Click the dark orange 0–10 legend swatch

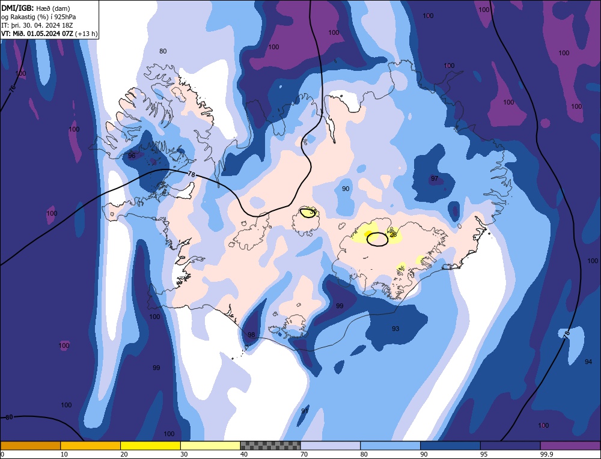(31, 445)
